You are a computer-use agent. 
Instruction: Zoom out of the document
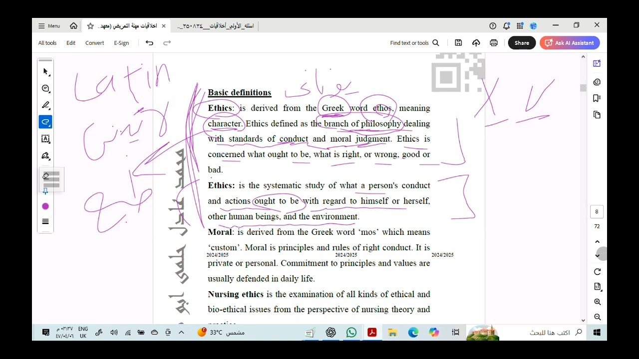click(597, 317)
